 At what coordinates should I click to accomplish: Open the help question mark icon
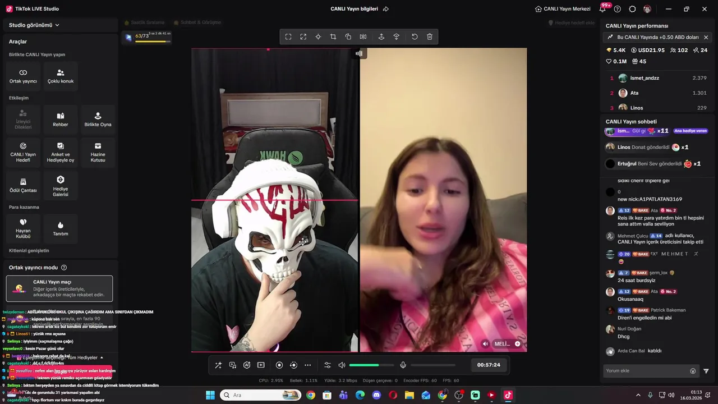tap(618, 9)
